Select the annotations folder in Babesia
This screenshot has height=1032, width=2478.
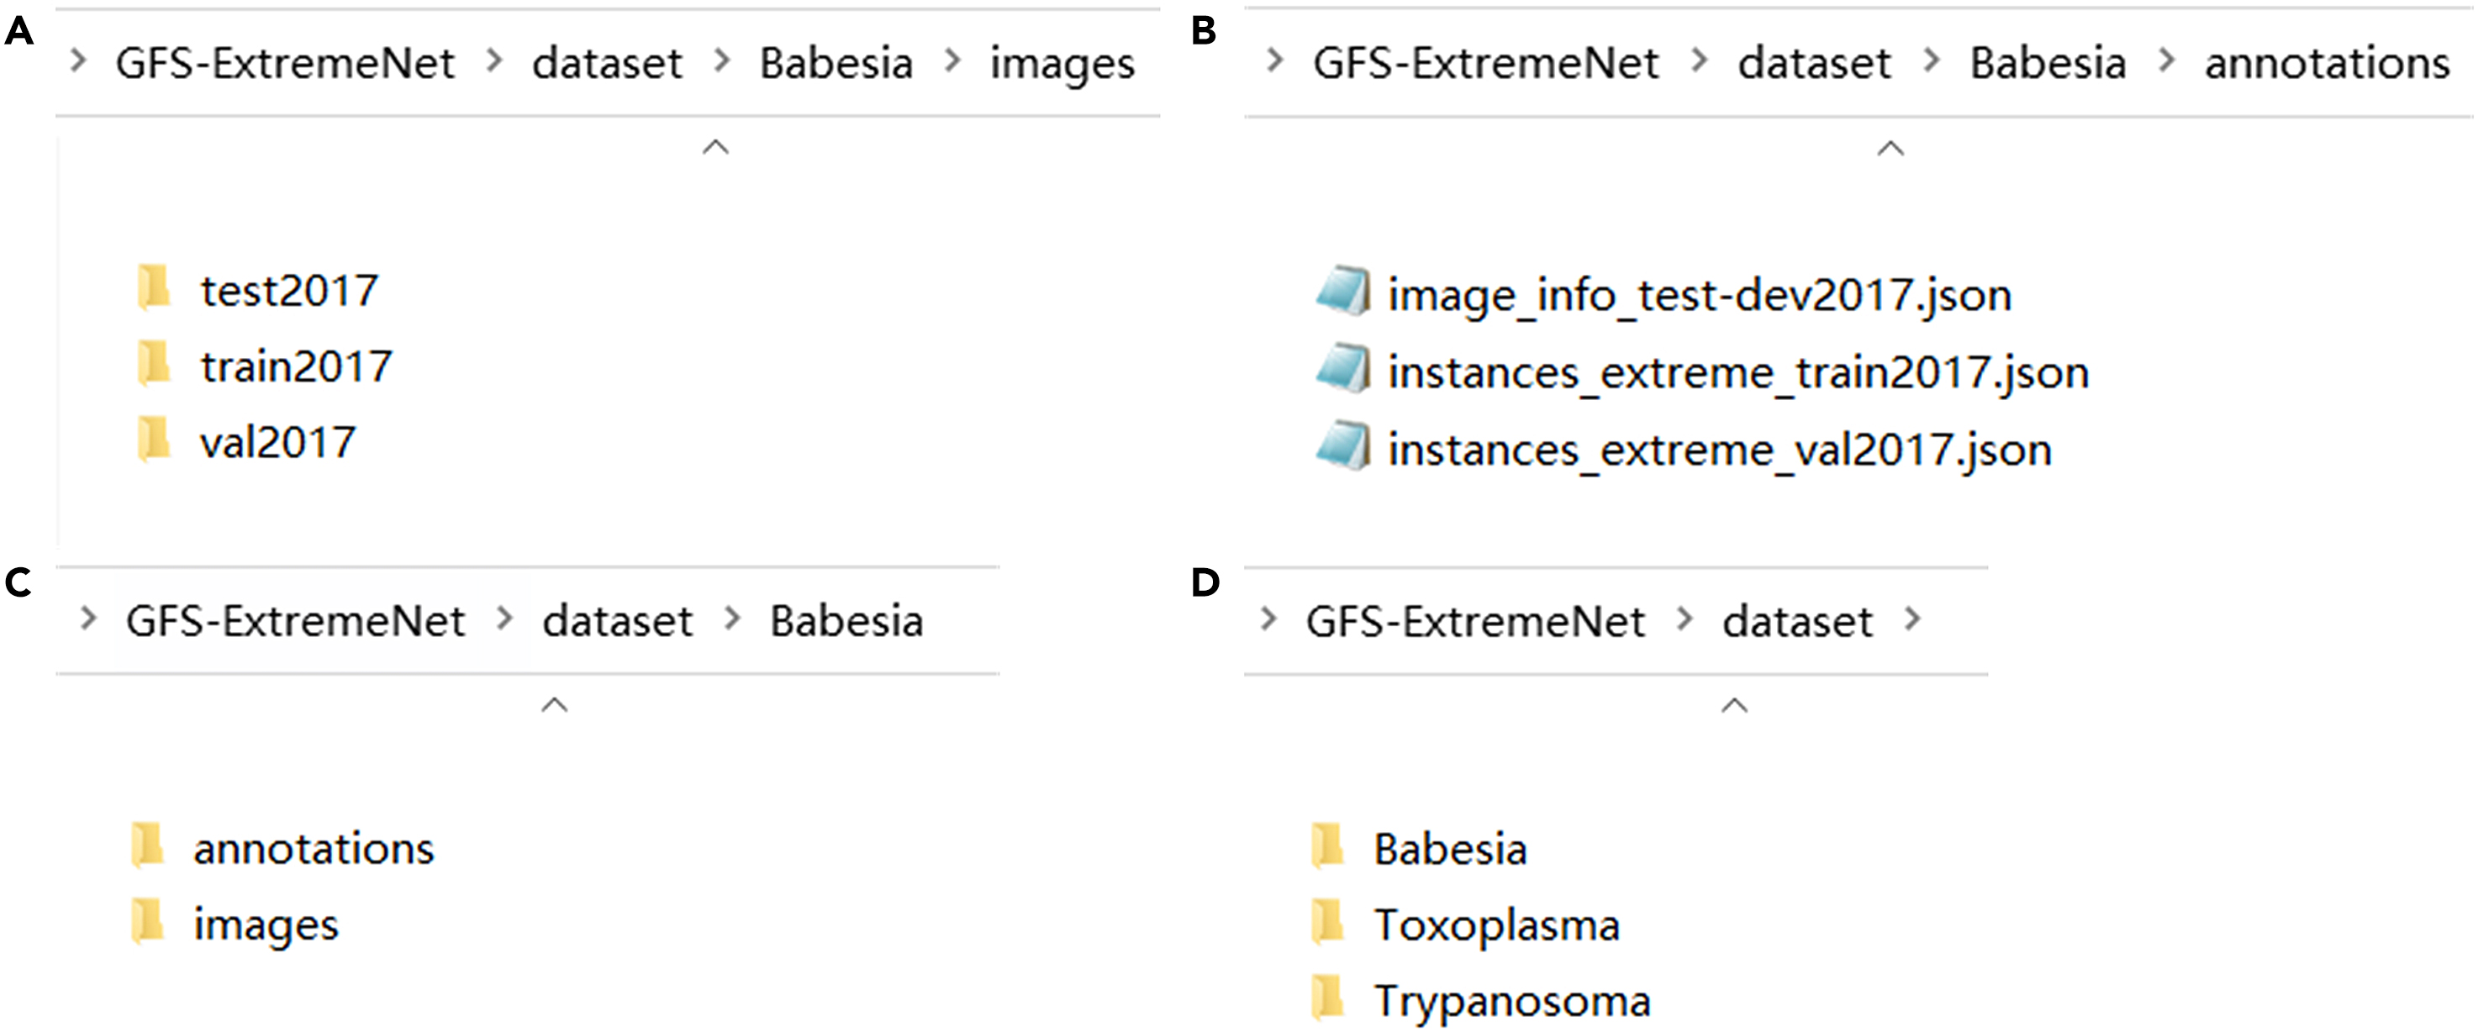click(x=314, y=848)
